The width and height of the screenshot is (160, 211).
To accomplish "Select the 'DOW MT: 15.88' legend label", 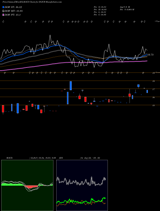I will pyautogui.click(x=13, y=11).
